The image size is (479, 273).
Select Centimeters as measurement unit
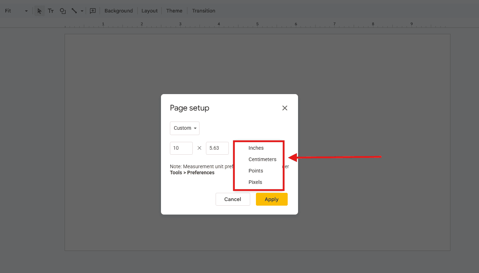(x=262, y=159)
